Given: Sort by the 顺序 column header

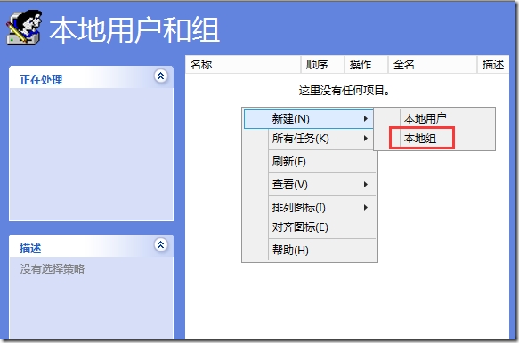Looking at the screenshot, I should pyautogui.click(x=323, y=65).
